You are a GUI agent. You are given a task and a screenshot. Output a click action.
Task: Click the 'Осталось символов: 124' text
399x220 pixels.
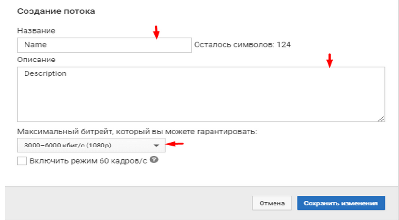click(x=242, y=45)
